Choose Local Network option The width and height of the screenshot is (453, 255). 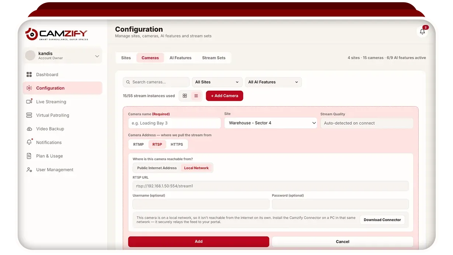[196, 168]
